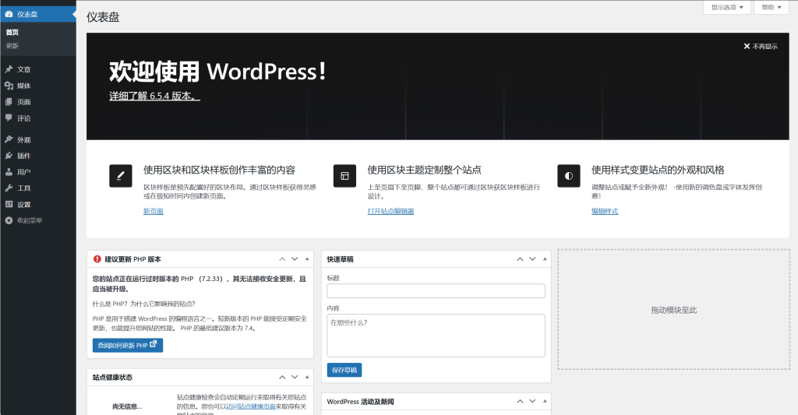The width and height of the screenshot is (798, 415).
Task: Move WordPress 活动及新闻 box up with up chevron
Action: (x=520, y=401)
